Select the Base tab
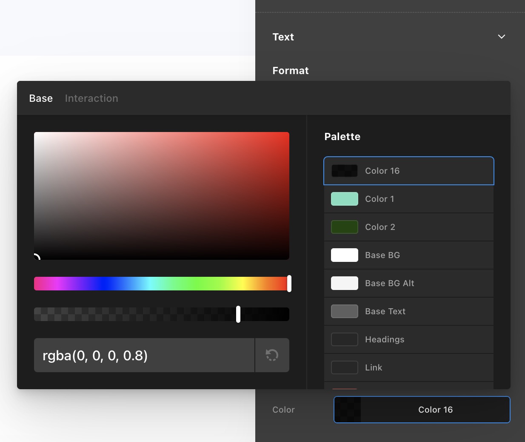The width and height of the screenshot is (525, 442). pos(41,98)
